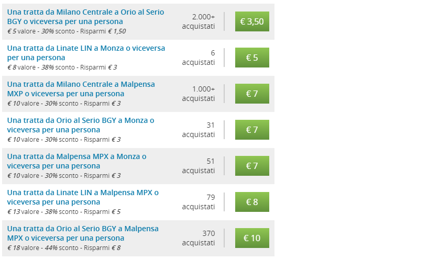Click the 44% sconto details line
This screenshot has height=260, width=429.
pos(64,248)
